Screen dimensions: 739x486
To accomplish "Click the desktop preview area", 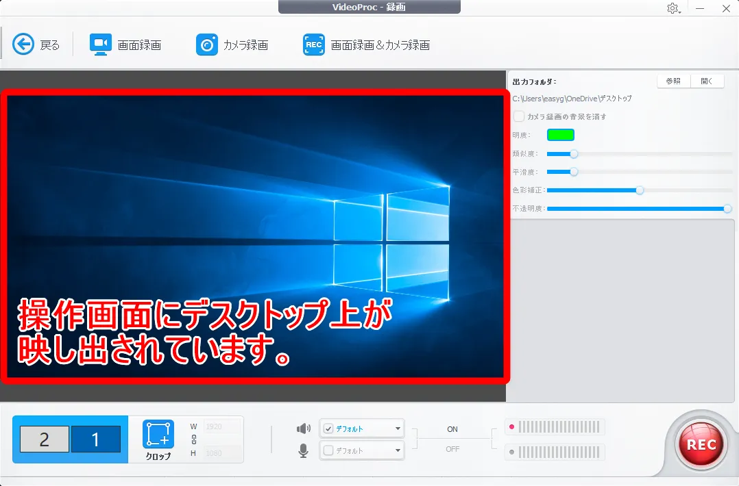I will tap(255, 236).
